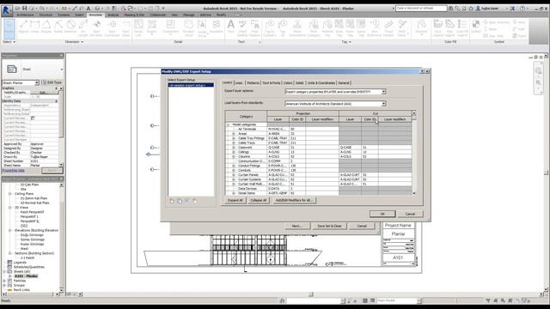
Task: Expand the Ceilings category row
Action: coord(234,152)
